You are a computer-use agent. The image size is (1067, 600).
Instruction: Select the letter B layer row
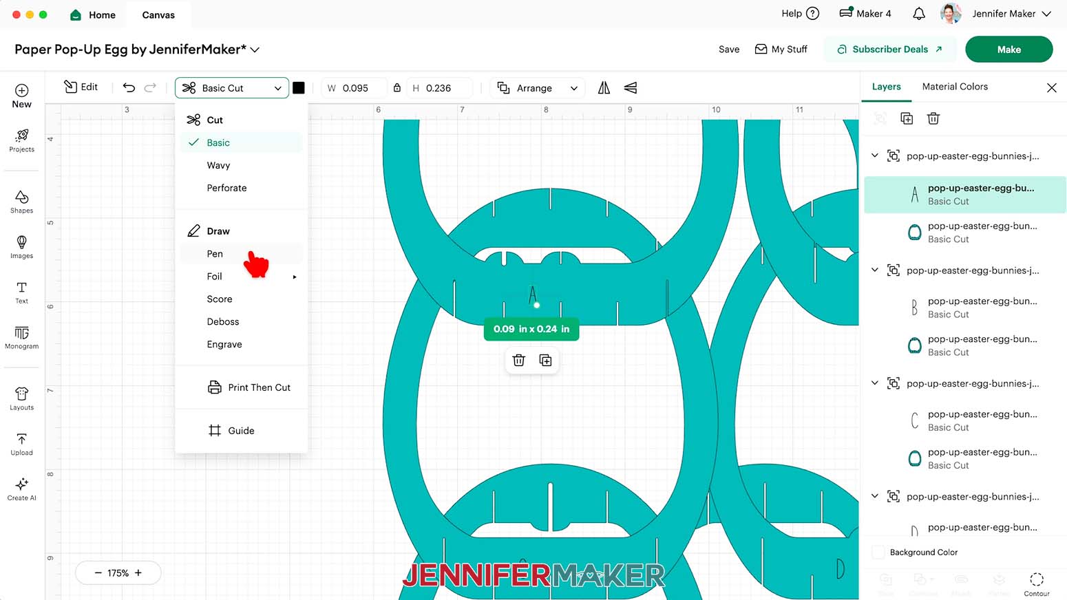click(965, 308)
